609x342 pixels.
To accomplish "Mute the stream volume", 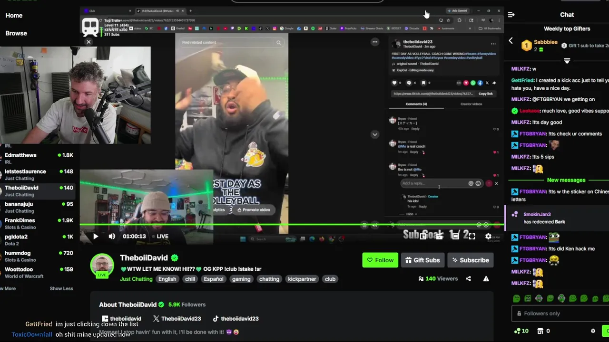I will [112, 236].
